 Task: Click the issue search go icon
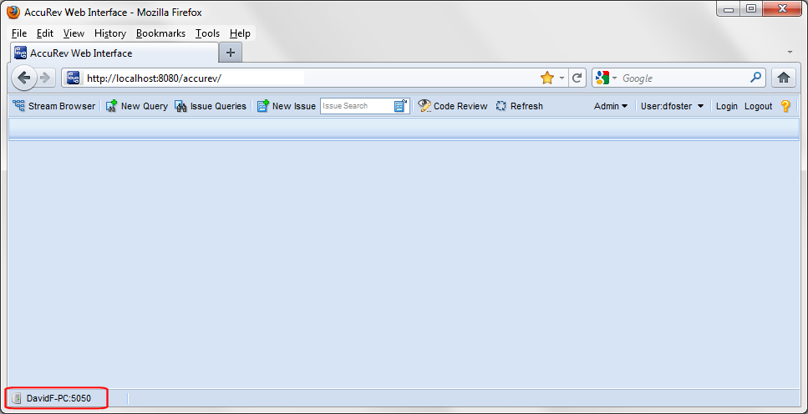(x=400, y=106)
